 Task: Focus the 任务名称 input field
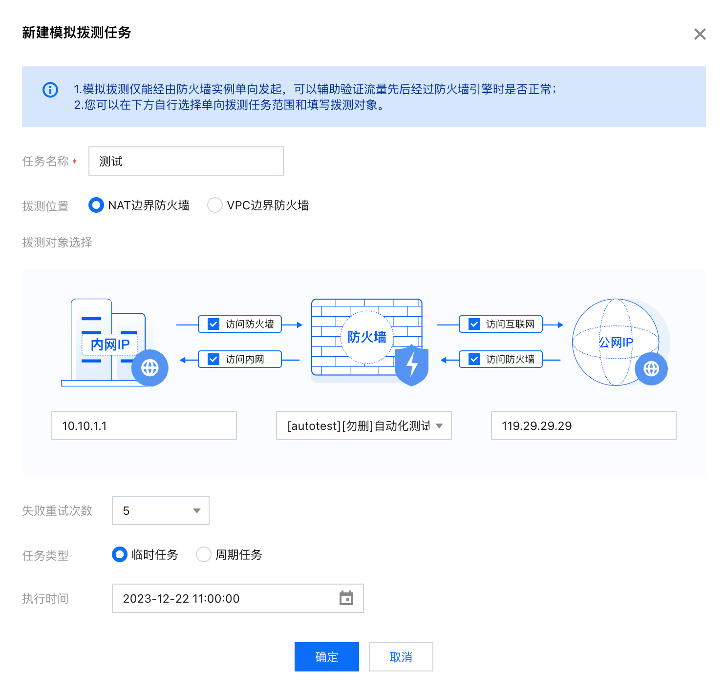pyautogui.click(x=186, y=161)
